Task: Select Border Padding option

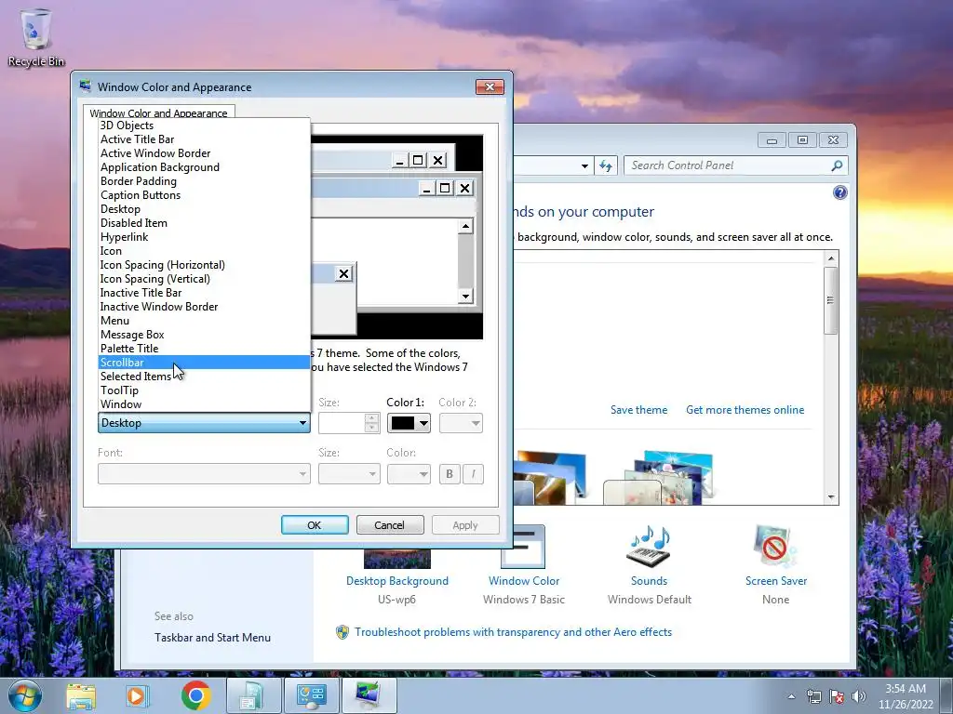Action: (x=204, y=181)
